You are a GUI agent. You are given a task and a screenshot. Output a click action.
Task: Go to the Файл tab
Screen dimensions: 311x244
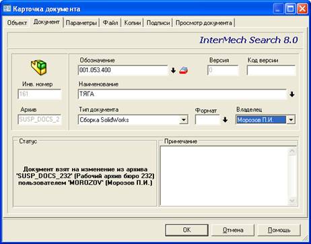coord(110,23)
